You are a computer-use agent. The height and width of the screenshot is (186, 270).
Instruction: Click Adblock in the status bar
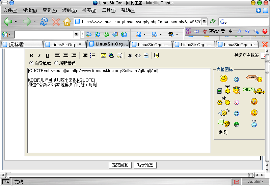256,182
